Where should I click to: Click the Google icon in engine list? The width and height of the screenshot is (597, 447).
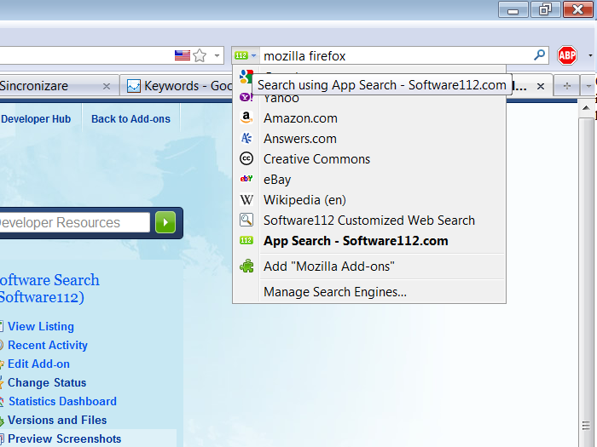(x=246, y=77)
